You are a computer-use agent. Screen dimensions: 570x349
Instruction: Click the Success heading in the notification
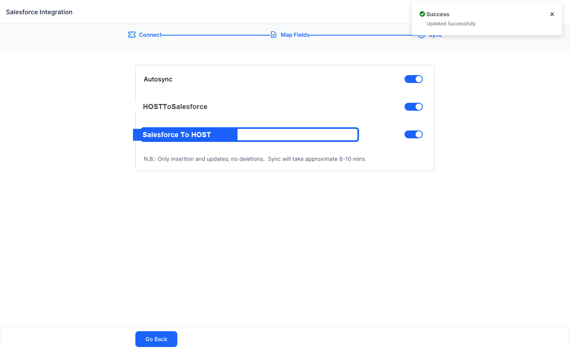coord(438,14)
